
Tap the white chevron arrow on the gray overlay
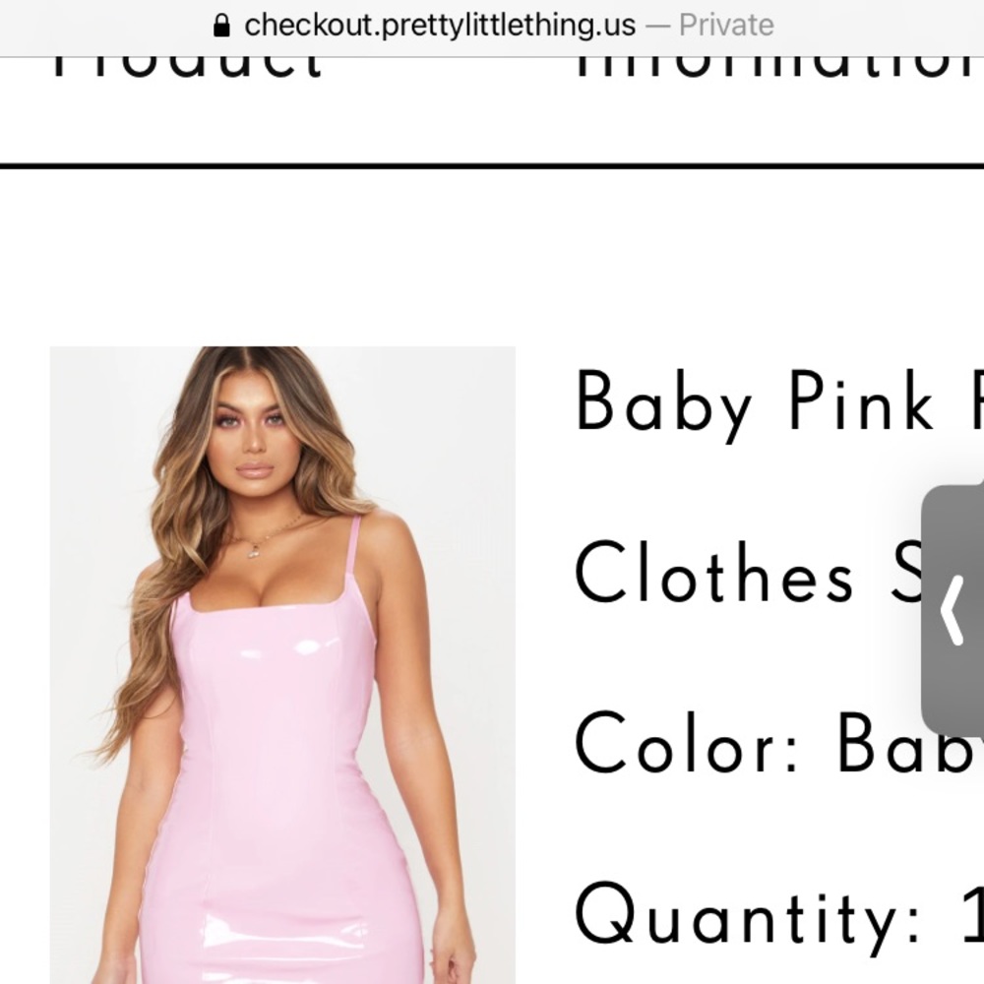coord(952,611)
